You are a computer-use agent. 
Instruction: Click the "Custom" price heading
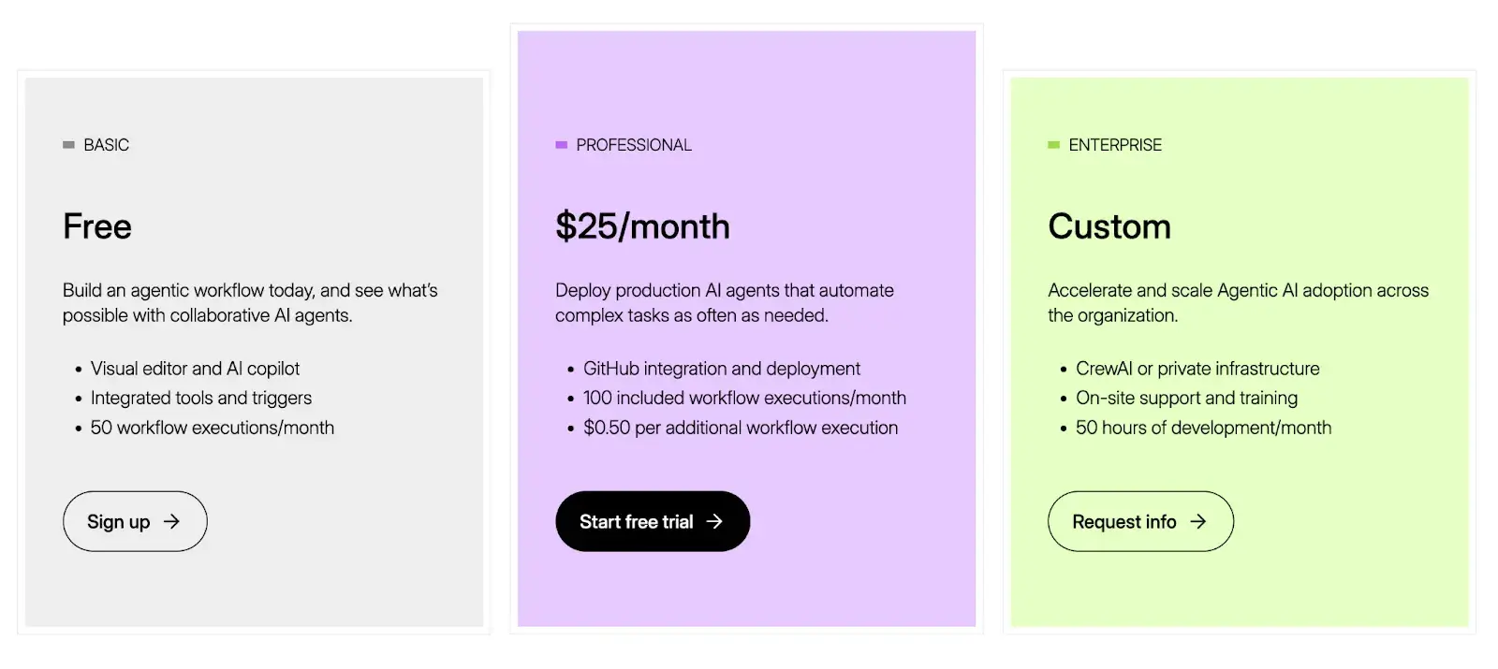(x=1109, y=226)
